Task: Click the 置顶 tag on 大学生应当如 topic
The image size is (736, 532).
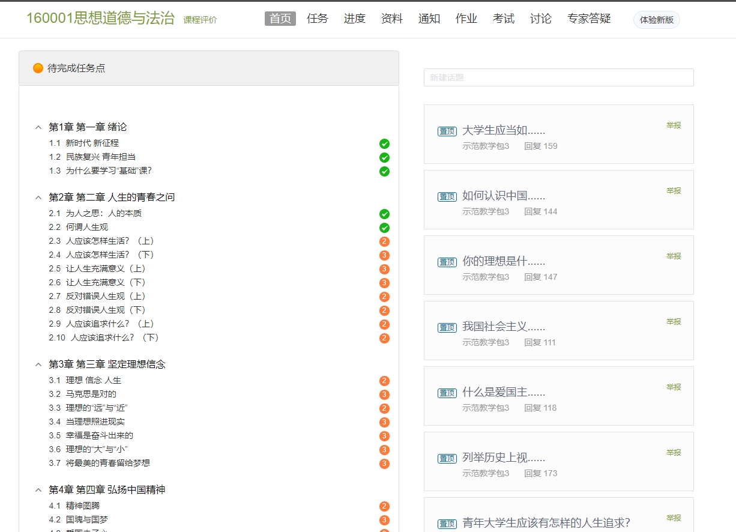Action: pos(447,131)
